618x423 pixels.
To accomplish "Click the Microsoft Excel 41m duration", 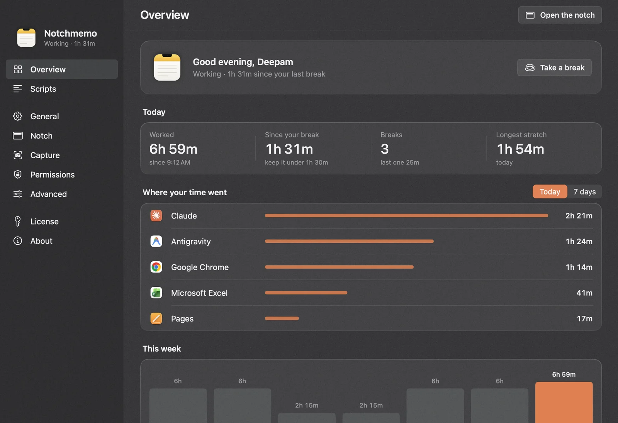I will pyautogui.click(x=584, y=293).
